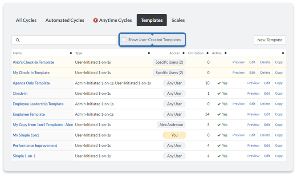Copy the Agenda Only Template
This screenshot has width=297, height=177.
click(x=279, y=83)
